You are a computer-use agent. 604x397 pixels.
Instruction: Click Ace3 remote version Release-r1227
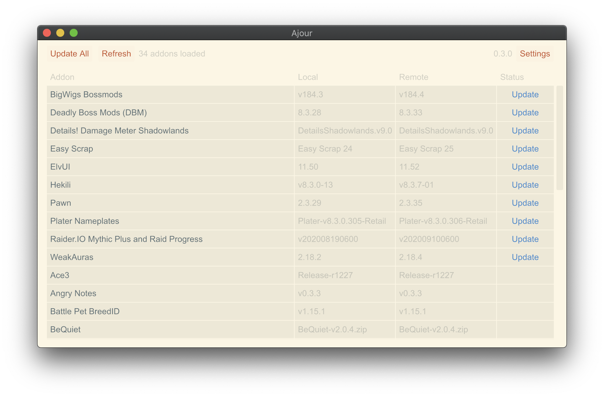426,275
